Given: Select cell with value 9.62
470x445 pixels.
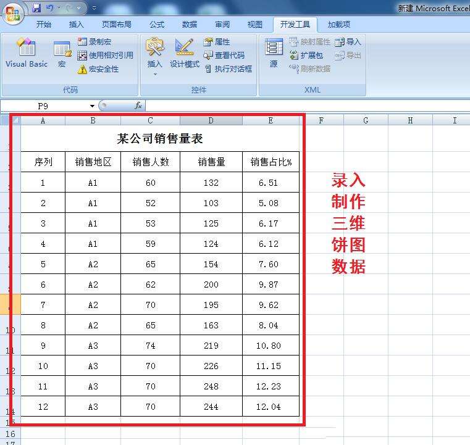Looking at the screenshot, I should point(271,304).
